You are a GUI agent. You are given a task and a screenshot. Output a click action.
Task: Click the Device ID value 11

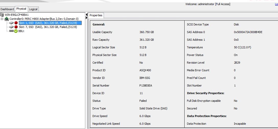[x=141, y=93]
